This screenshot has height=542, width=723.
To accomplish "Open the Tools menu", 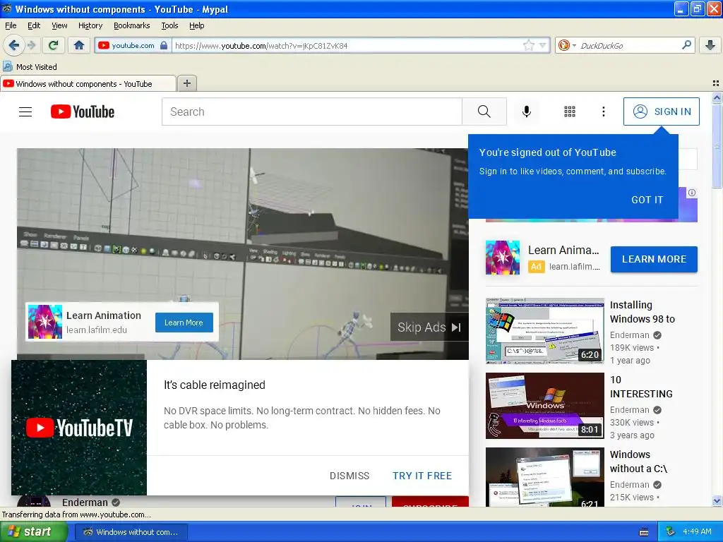I will 169,25.
